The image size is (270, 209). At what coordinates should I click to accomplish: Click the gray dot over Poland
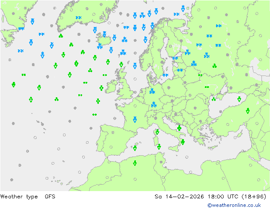point(169,87)
